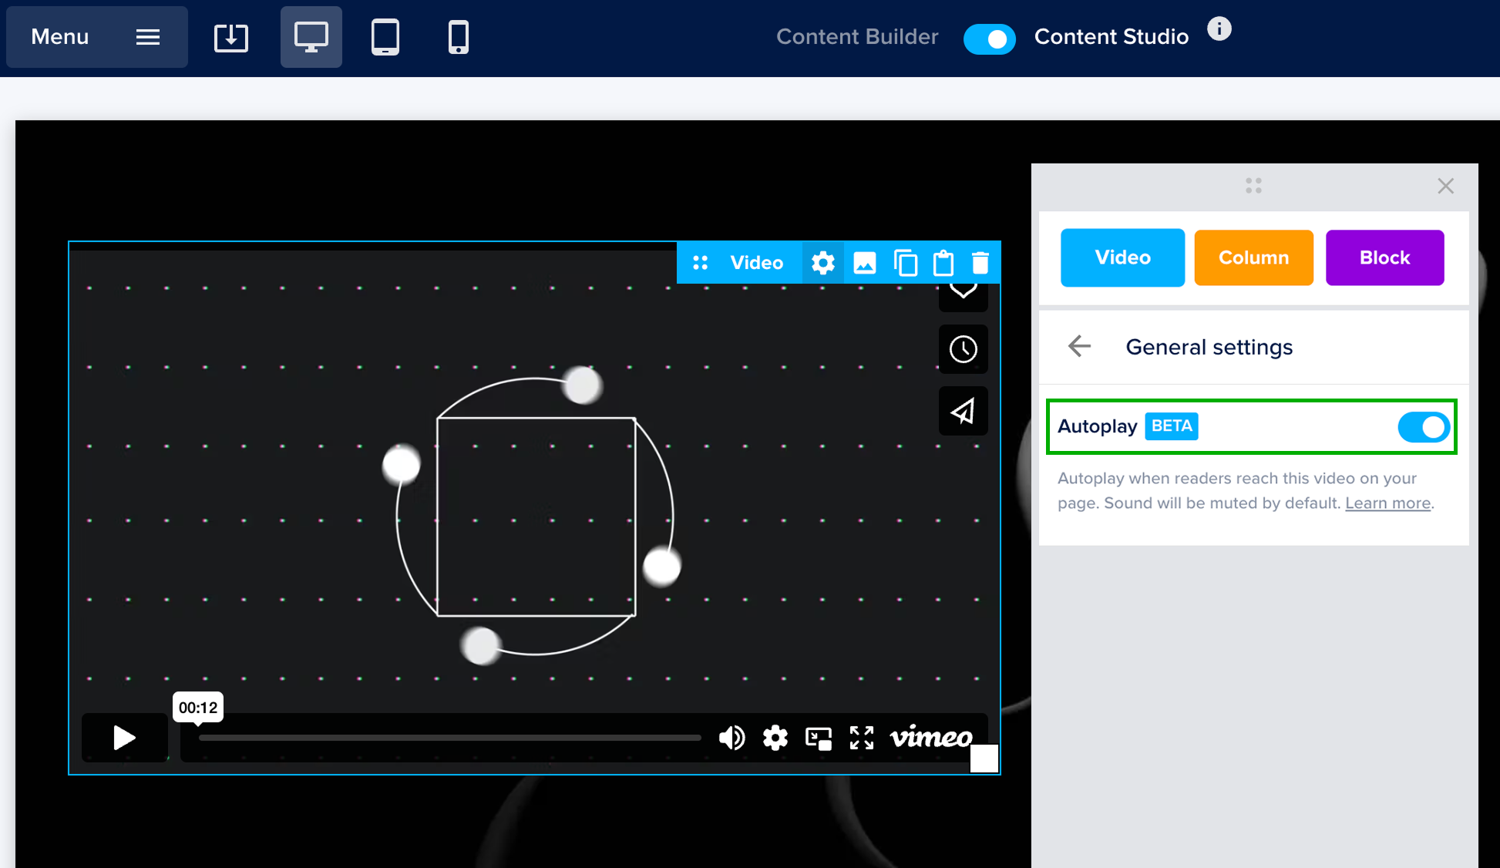The width and height of the screenshot is (1500, 868).
Task: Click the Video label in element toolbar
Action: pos(757,263)
